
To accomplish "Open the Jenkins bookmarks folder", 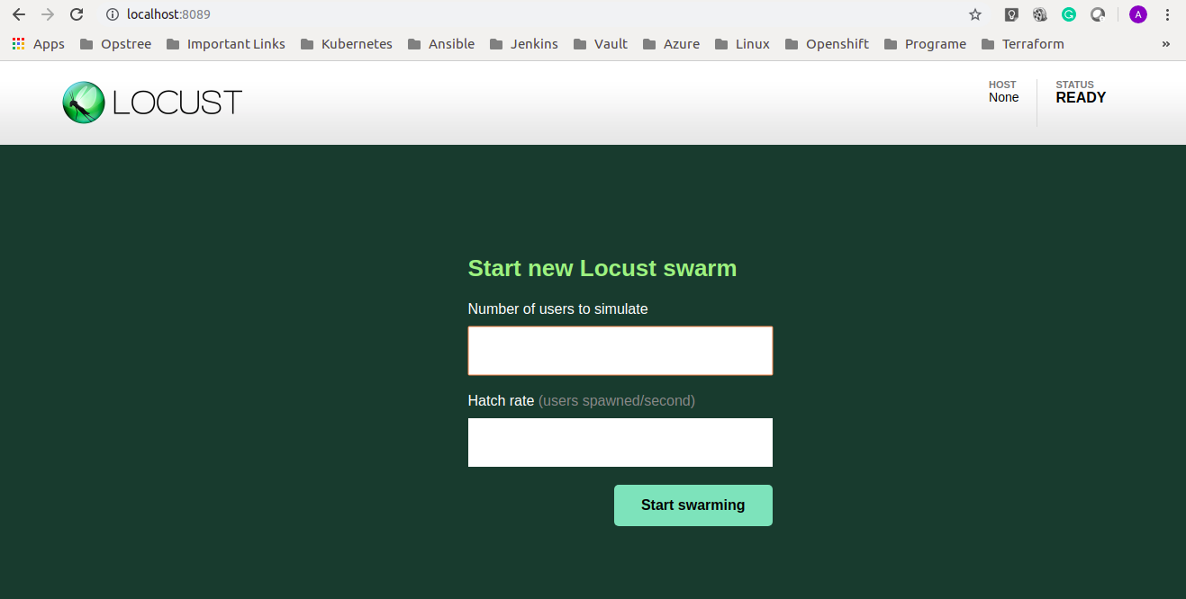I will tap(524, 44).
